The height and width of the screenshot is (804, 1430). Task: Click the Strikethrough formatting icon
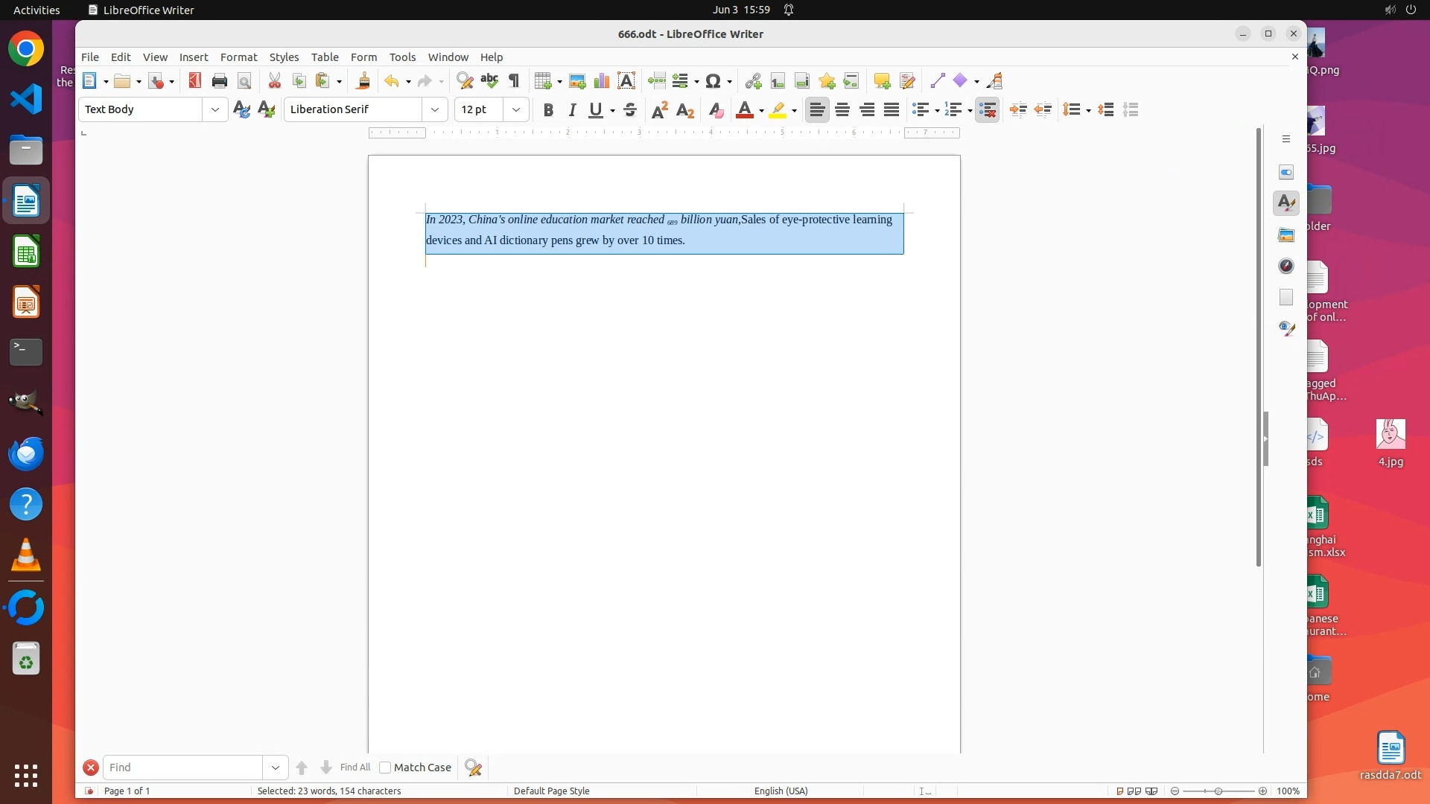(x=630, y=110)
